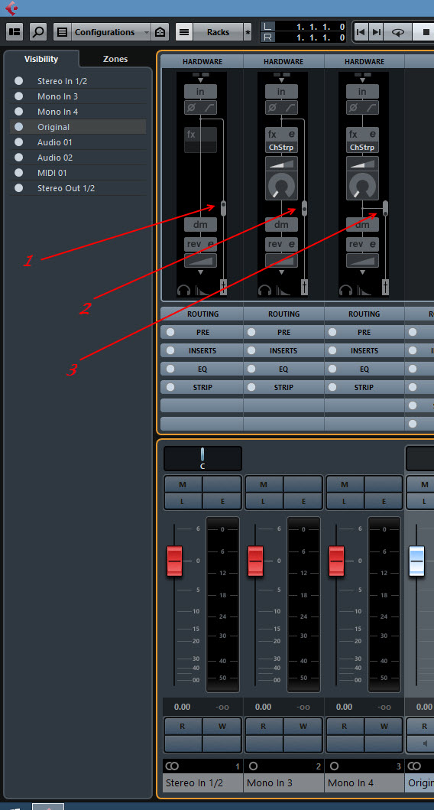The width and height of the screenshot is (434, 810).
Task: Open the Racks selector button
Action: (x=219, y=31)
